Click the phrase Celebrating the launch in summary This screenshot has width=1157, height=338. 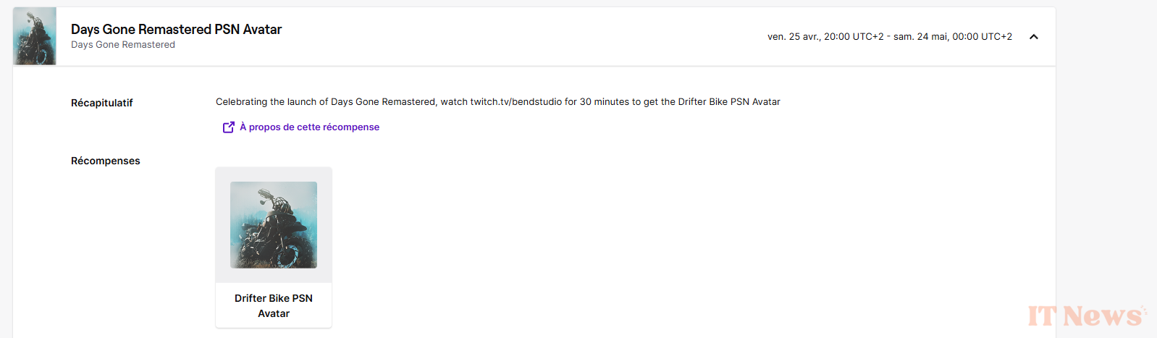(x=266, y=102)
